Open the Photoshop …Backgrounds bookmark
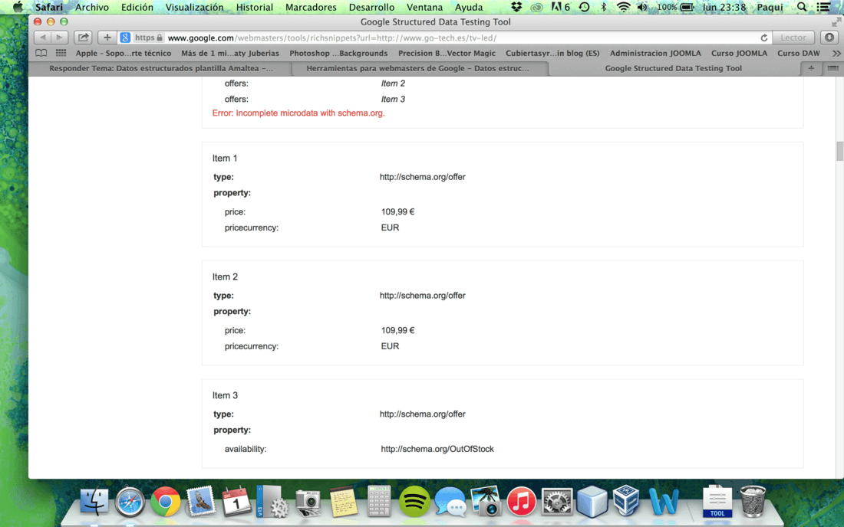Image resolution: width=844 pixels, height=527 pixels. click(338, 53)
